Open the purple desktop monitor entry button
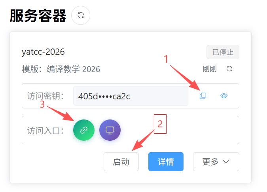The width and height of the screenshot is (267, 192). click(110, 130)
